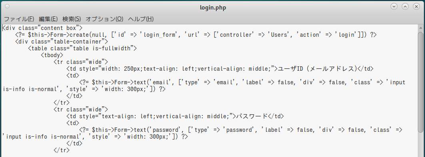Click the ユーザID (メールアドレス) text in code

(x=318, y=69)
